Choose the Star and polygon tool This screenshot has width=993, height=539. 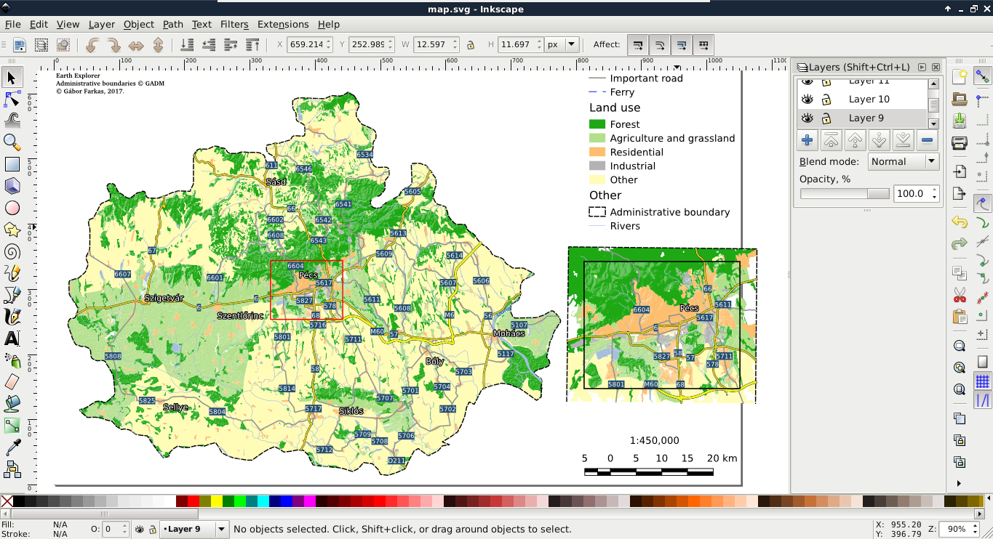click(12, 230)
